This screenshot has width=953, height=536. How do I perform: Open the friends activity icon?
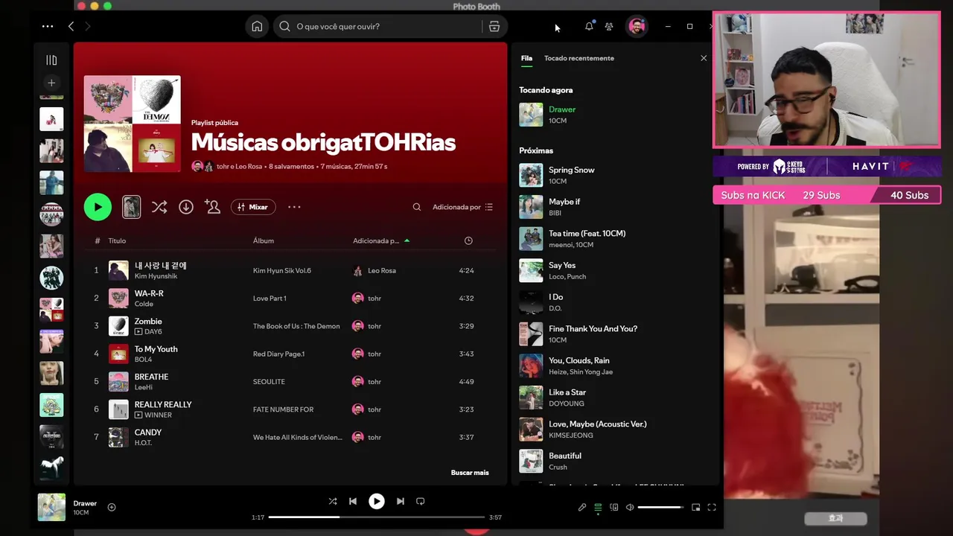coord(609,26)
